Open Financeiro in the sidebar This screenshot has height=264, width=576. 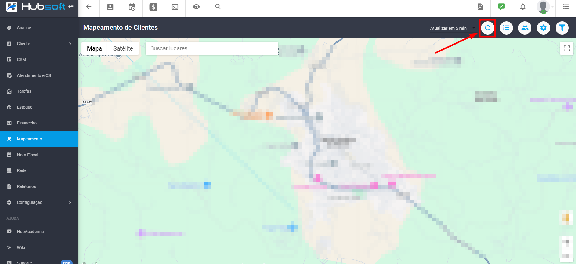(x=39, y=123)
